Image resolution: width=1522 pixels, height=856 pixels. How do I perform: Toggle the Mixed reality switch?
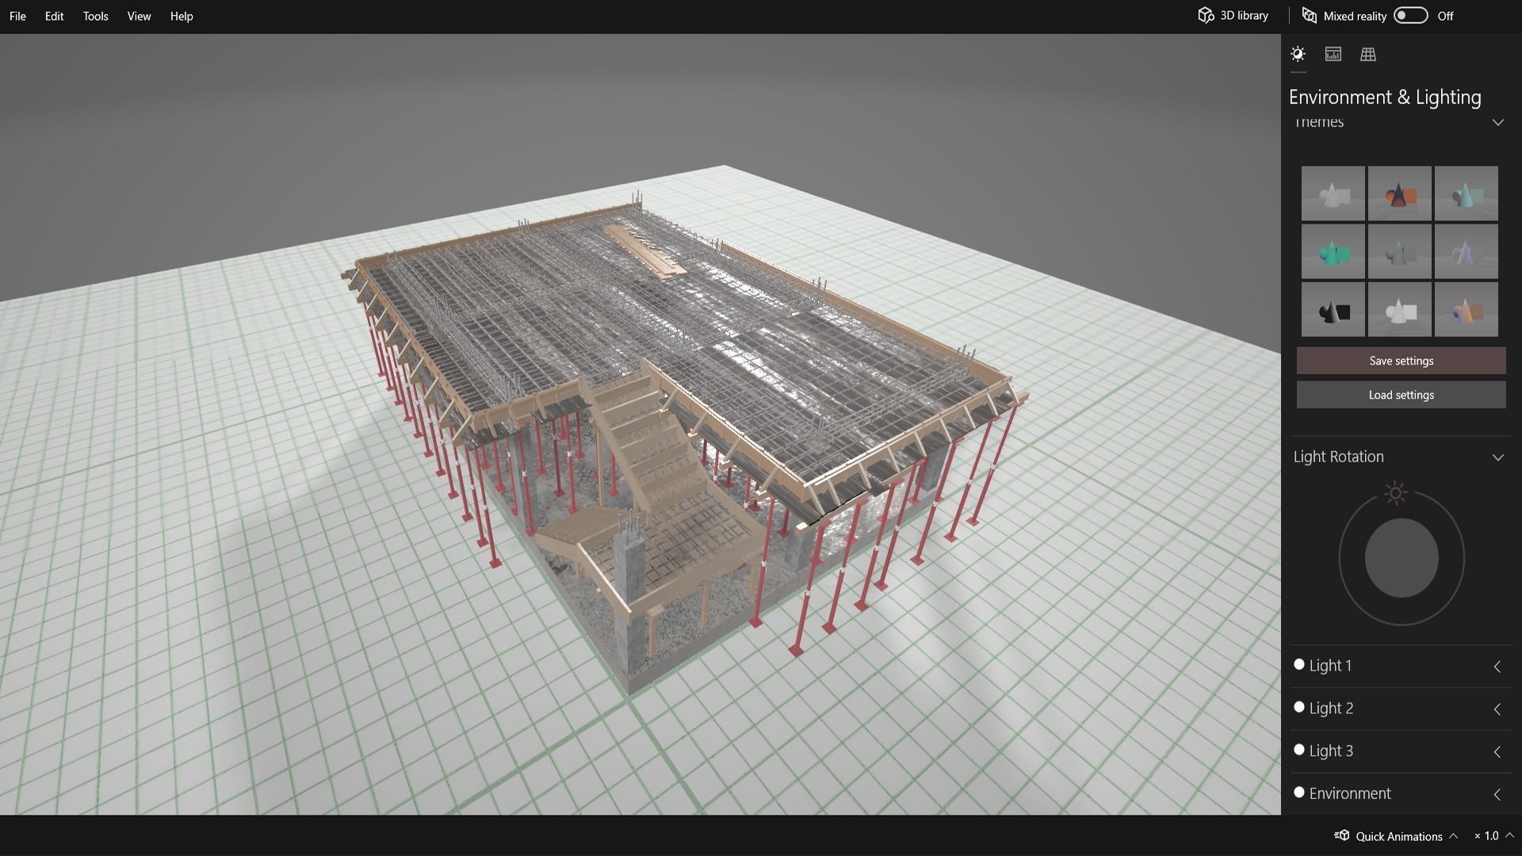tap(1411, 16)
